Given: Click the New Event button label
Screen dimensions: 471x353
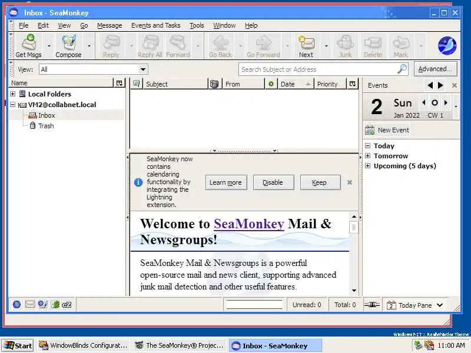Looking at the screenshot, I should click(x=393, y=130).
